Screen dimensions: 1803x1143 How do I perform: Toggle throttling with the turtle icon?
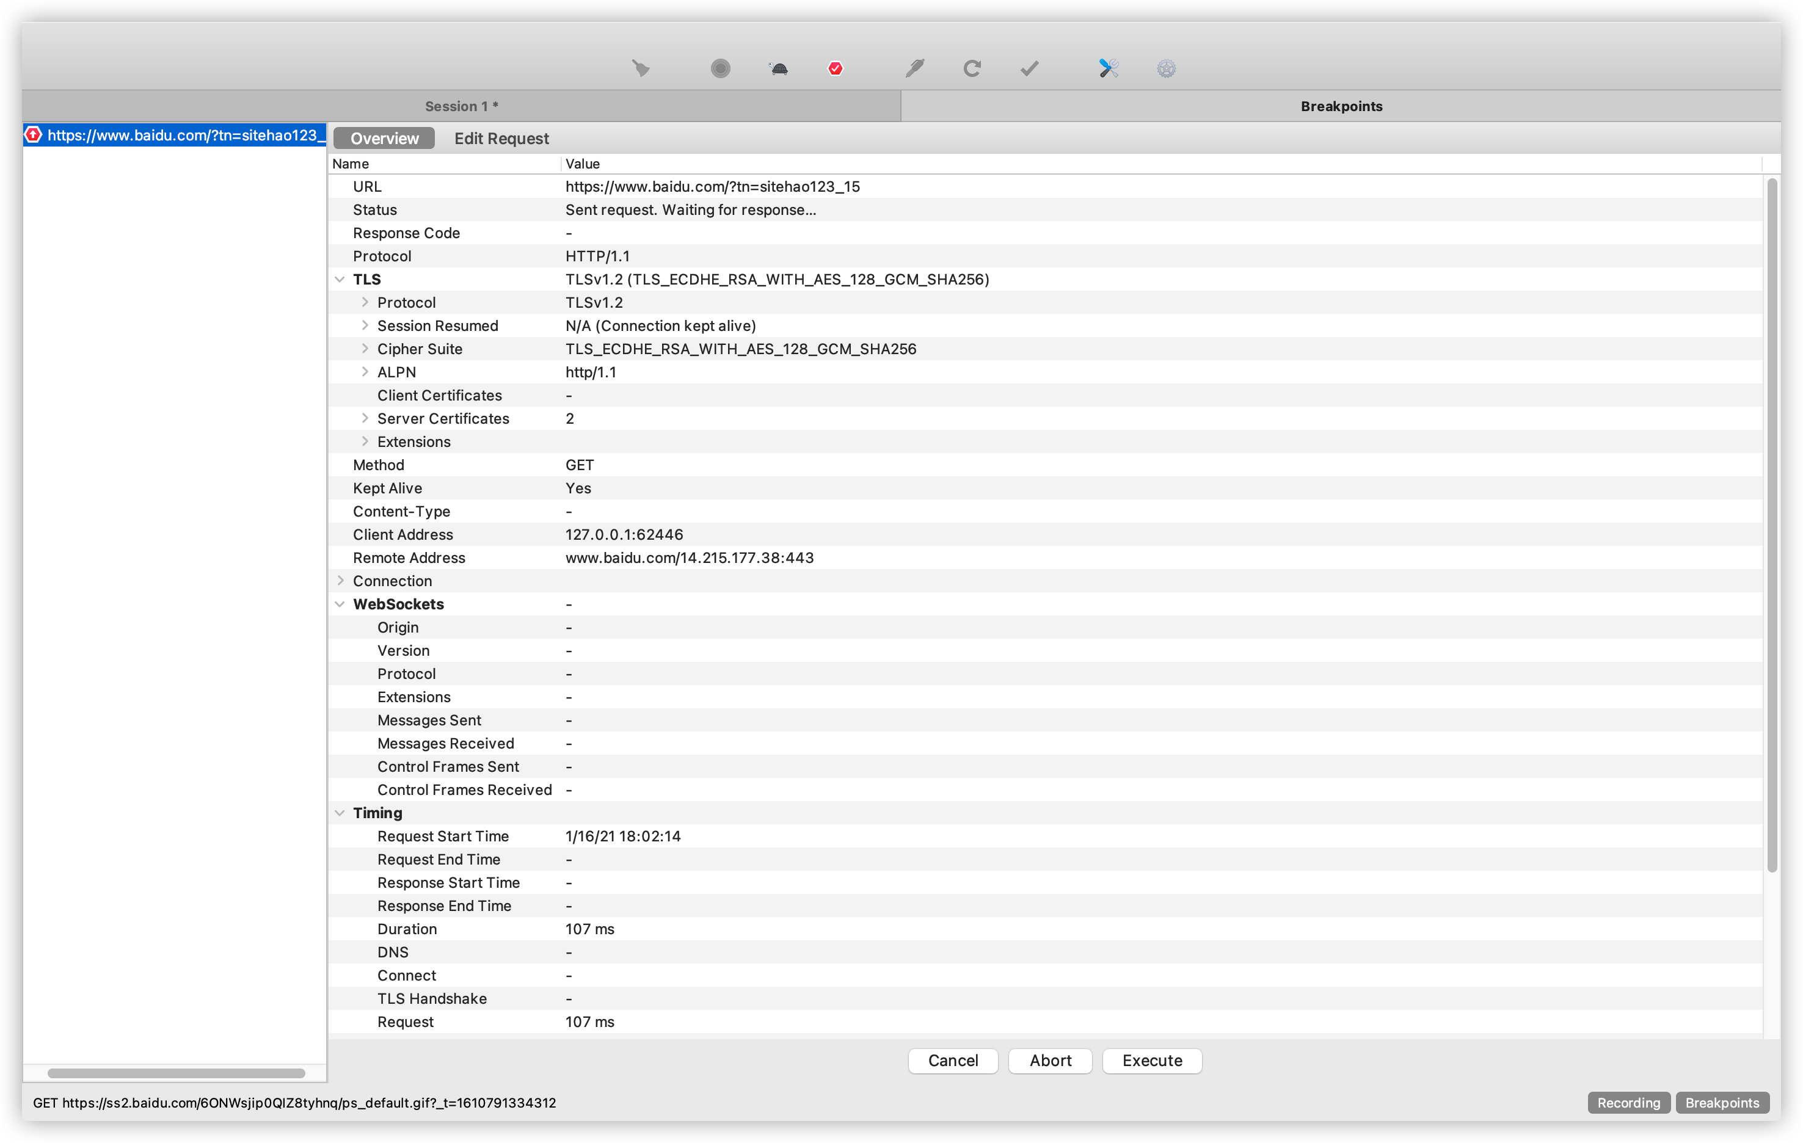point(778,69)
